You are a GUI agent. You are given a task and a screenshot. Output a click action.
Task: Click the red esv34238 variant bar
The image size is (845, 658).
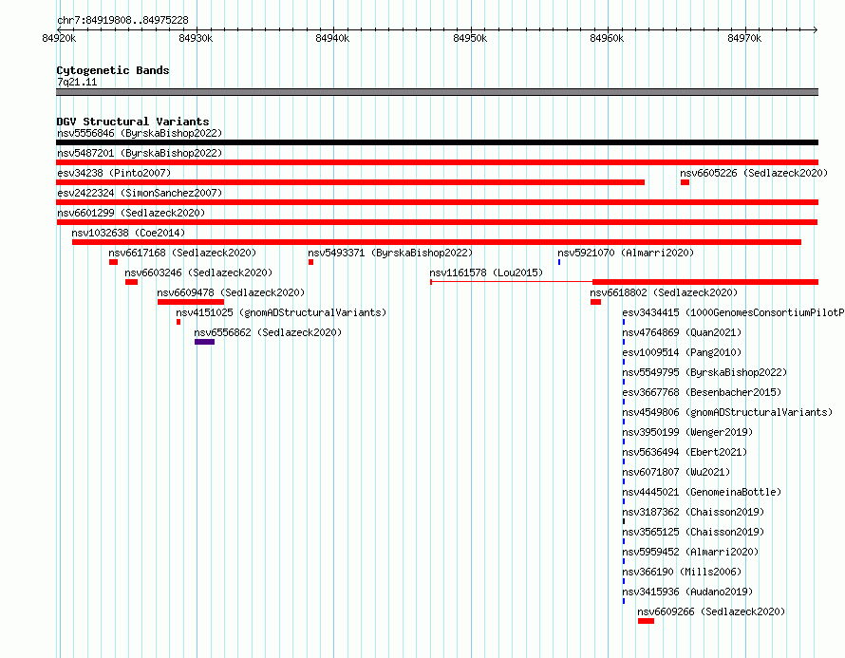click(x=350, y=182)
